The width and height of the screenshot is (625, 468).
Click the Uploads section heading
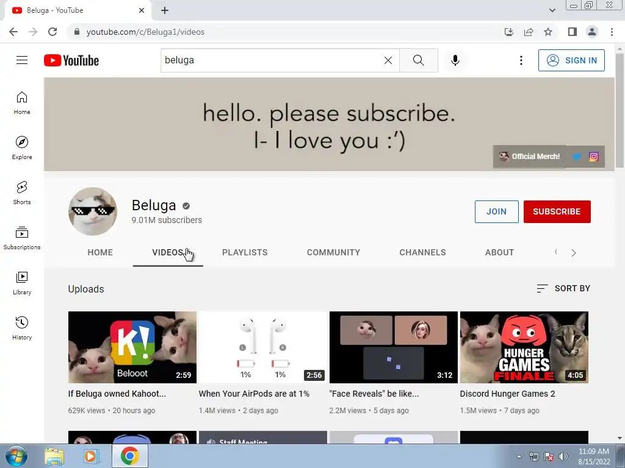[x=86, y=289]
